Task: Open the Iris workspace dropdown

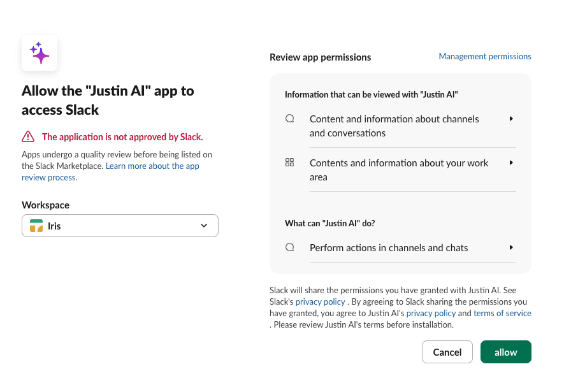Action: pyautogui.click(x=120, y=226)
